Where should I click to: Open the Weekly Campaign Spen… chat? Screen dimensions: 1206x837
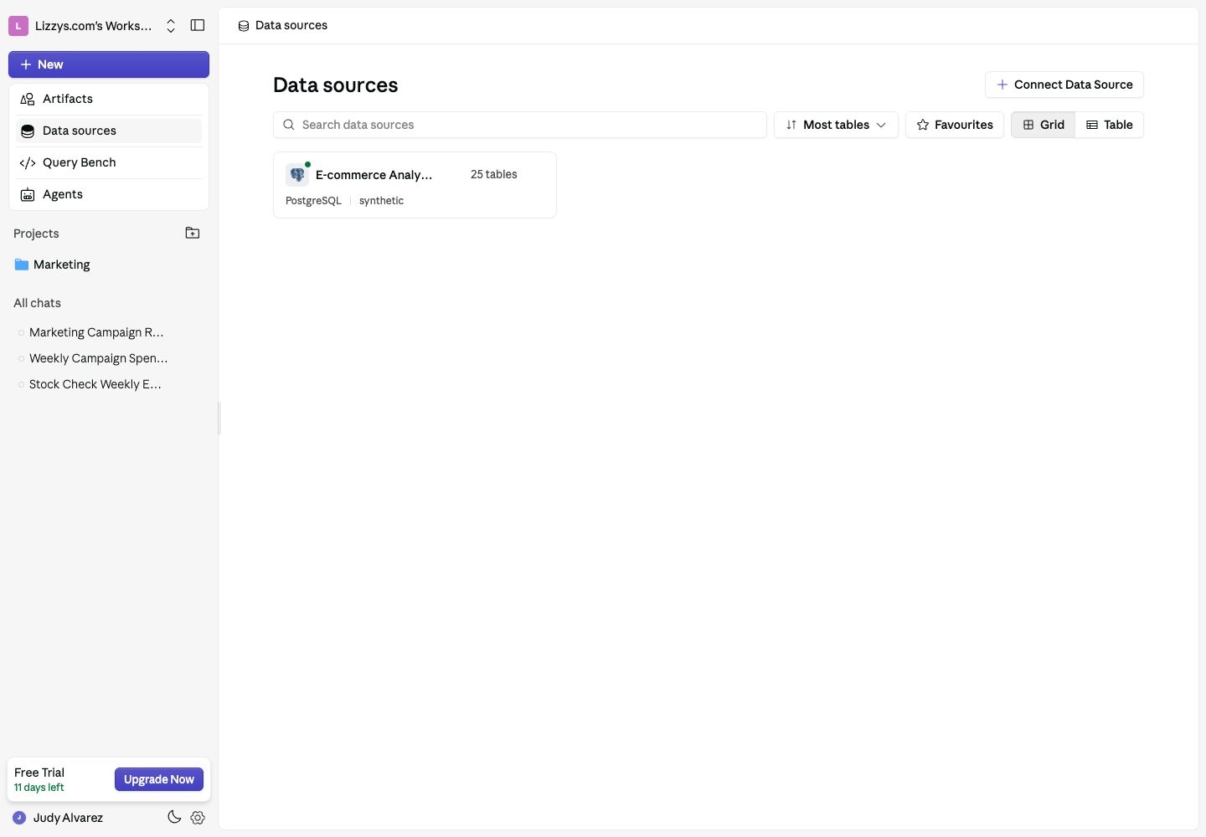[x=98, y=358]
